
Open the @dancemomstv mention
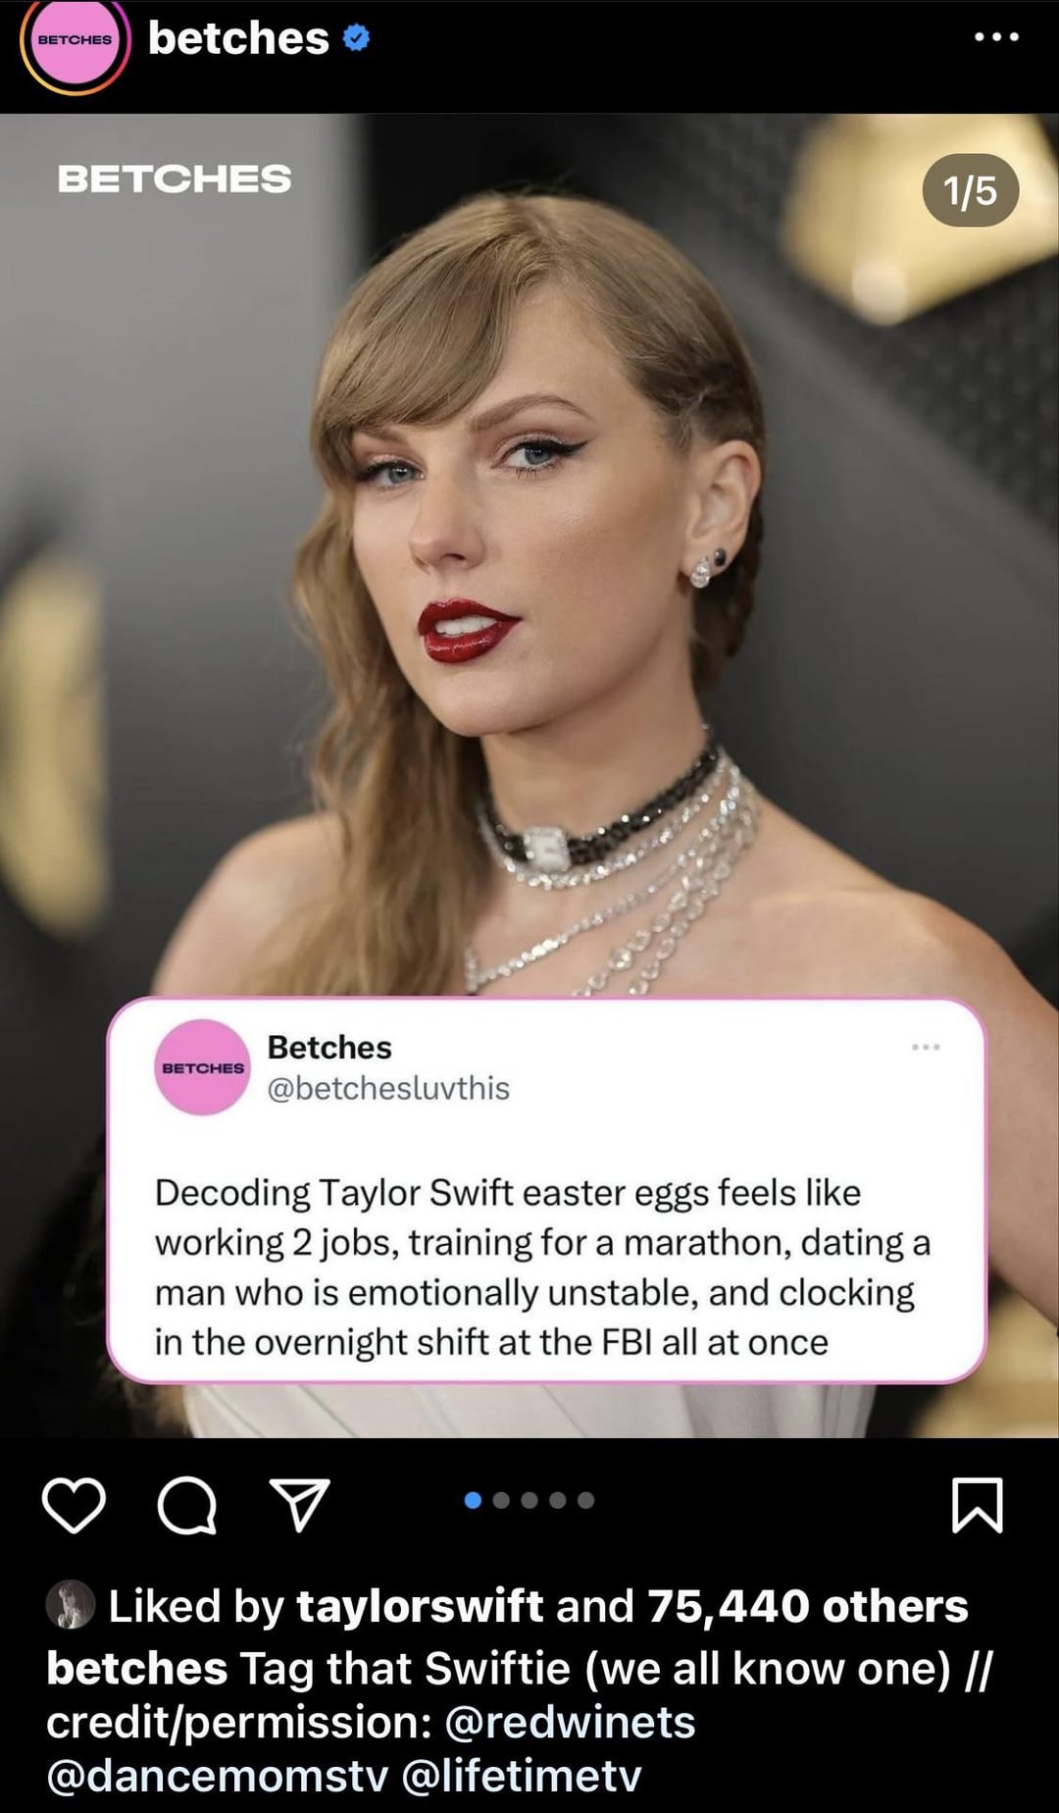click(x=218, y=1776)
